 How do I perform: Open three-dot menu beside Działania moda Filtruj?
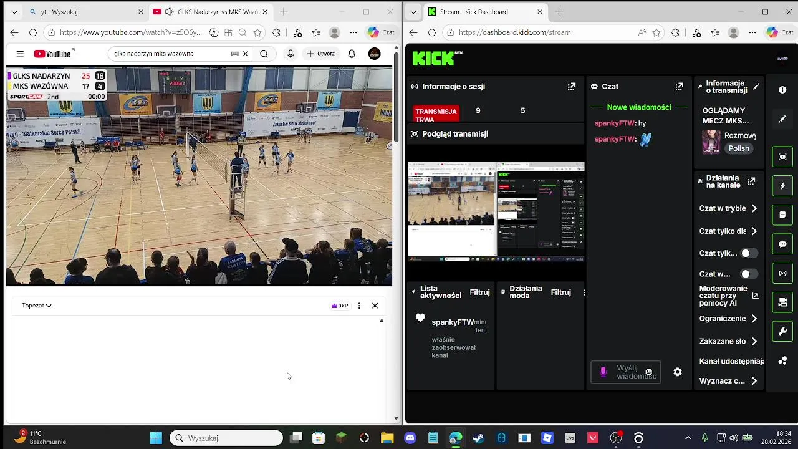[584, 292]
